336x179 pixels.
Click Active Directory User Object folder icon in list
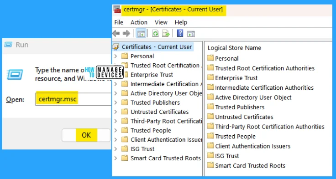coord(210,97)
